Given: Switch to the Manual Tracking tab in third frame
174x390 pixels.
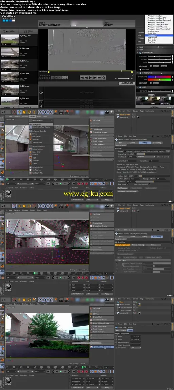Looking at the screenshot, I should click(x=138, y=245).
